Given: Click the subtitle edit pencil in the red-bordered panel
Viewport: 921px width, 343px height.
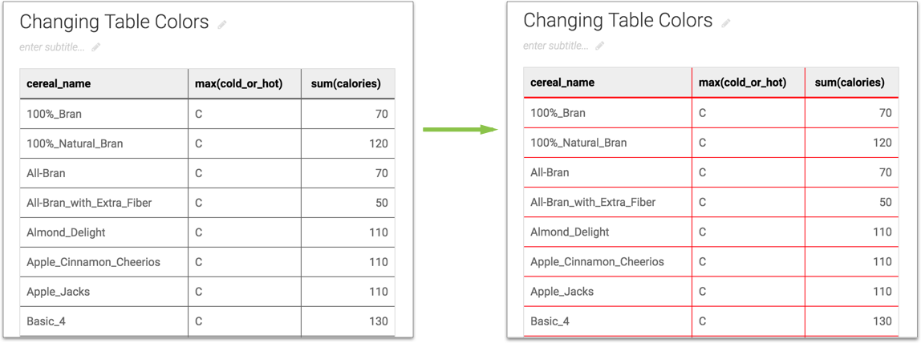Looking at the screenshot, I should tap(600, 46).
